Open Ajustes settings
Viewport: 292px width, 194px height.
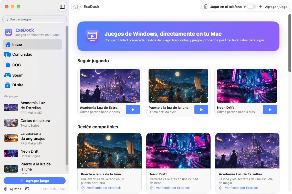click(x=12, y=189)
